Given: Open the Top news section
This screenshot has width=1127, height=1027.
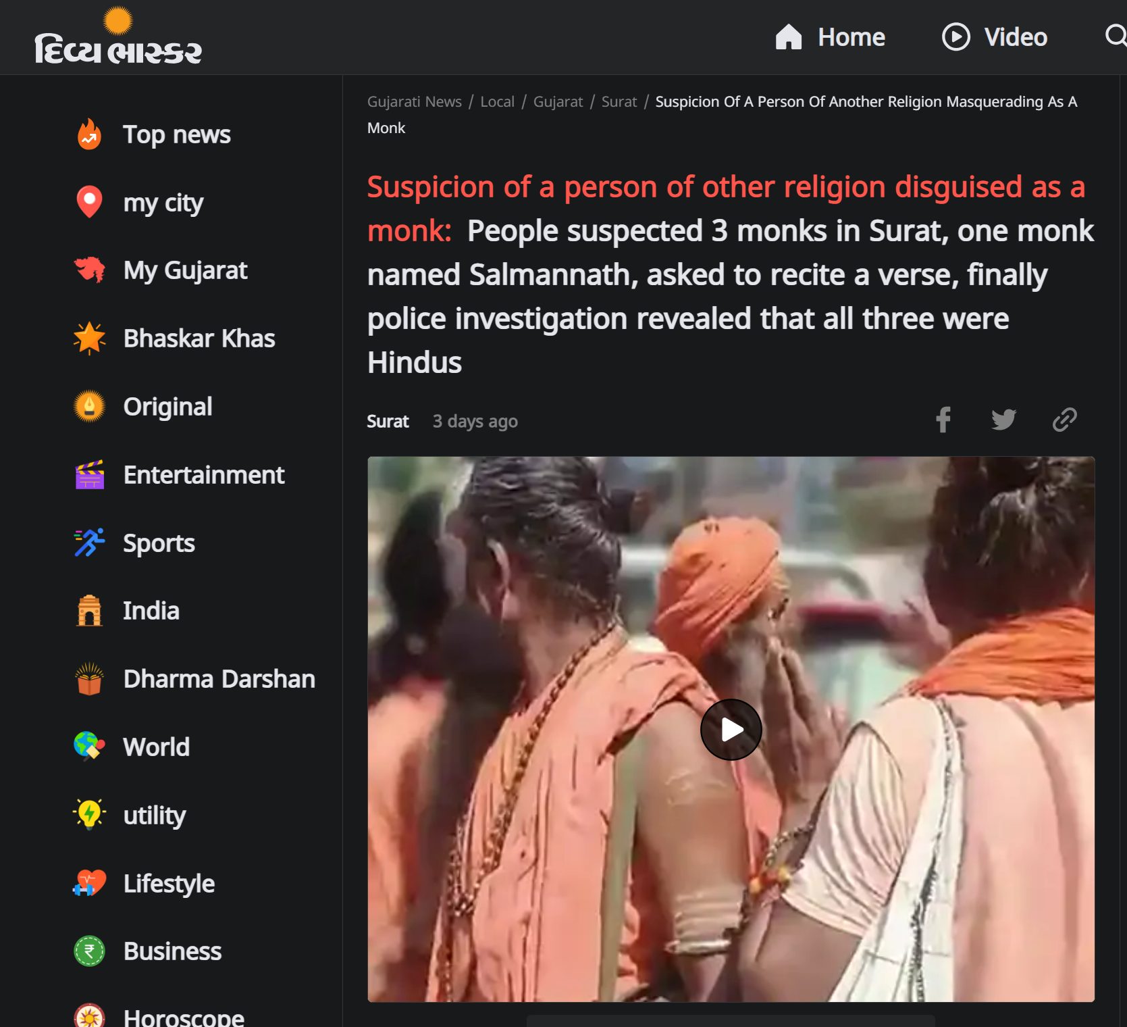Looking at the screenshot, I should pyautogui.click(x=176, y=134).
